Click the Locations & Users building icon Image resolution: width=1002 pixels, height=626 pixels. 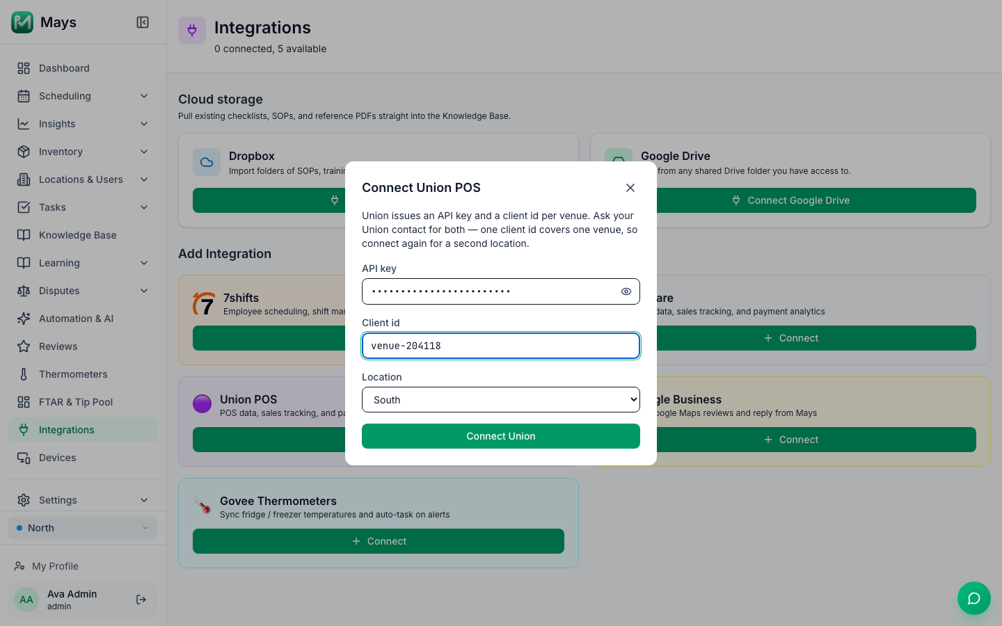pos(24,179)
